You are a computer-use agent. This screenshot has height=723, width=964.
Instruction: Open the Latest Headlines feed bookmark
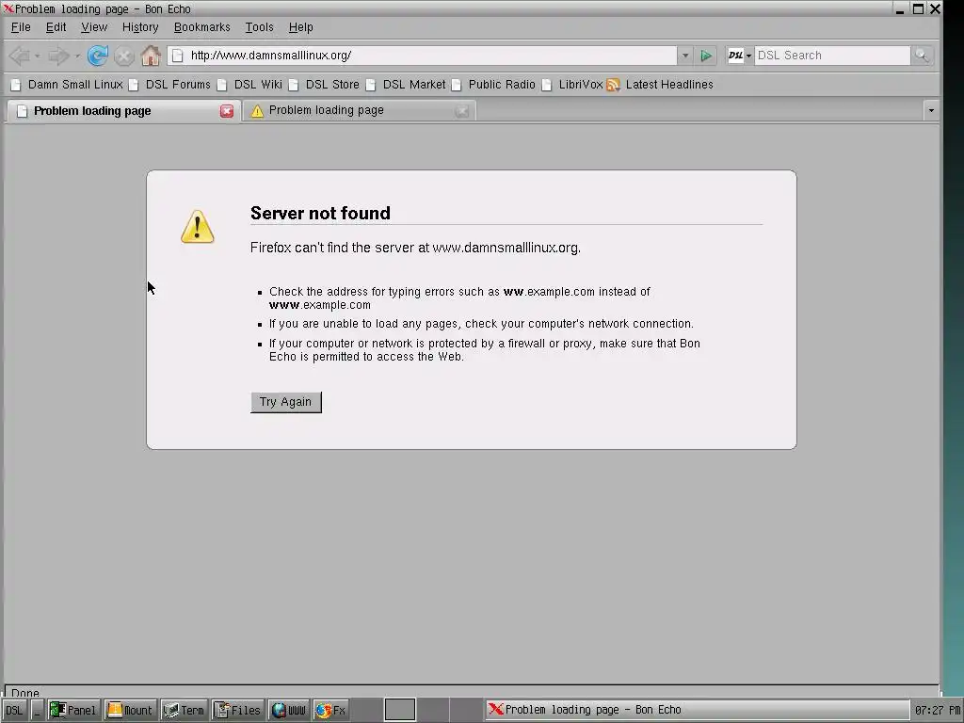(660, 84)
